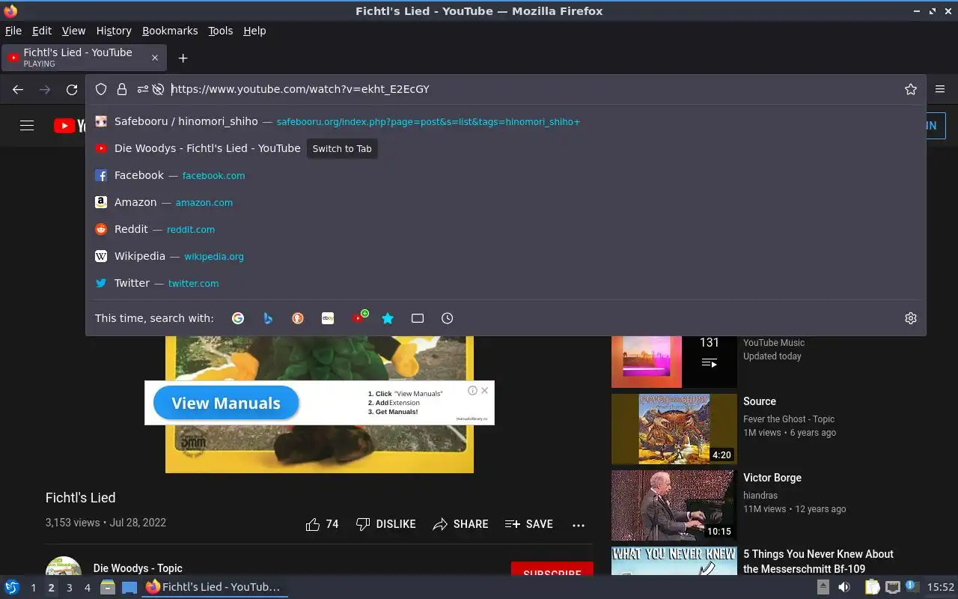Select the Reddit suggestion
The height and width of the screenshot is (599, 958).
505,229
